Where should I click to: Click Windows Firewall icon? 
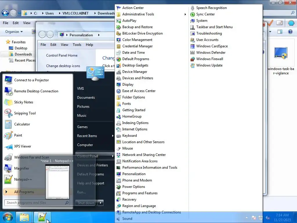tap(193, 59)
